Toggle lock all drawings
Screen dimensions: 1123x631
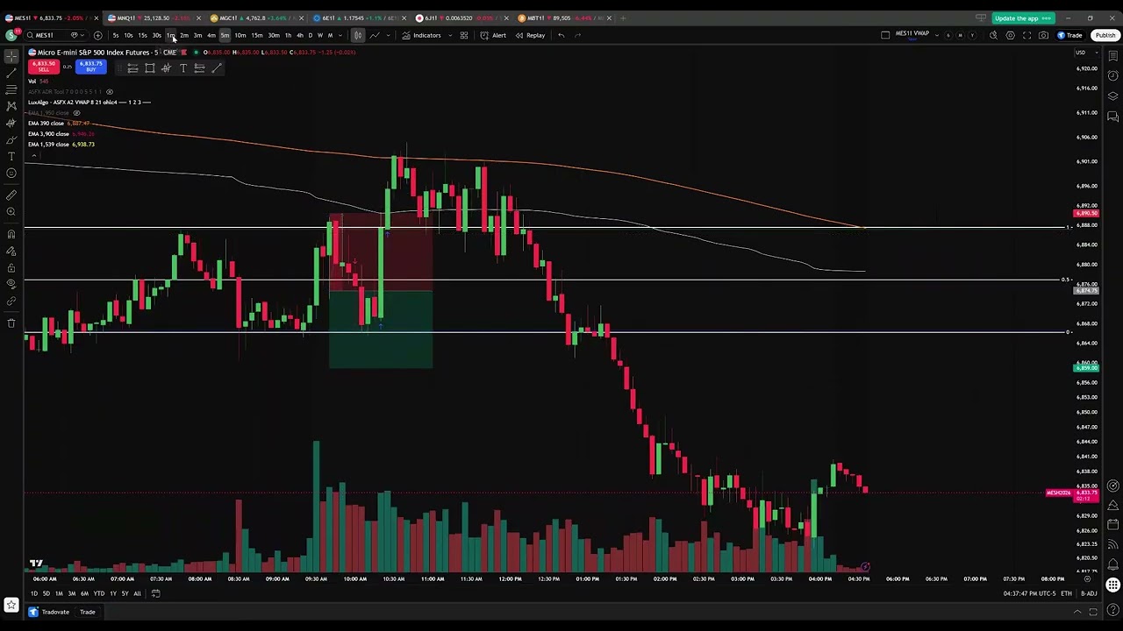click(11, 267)
